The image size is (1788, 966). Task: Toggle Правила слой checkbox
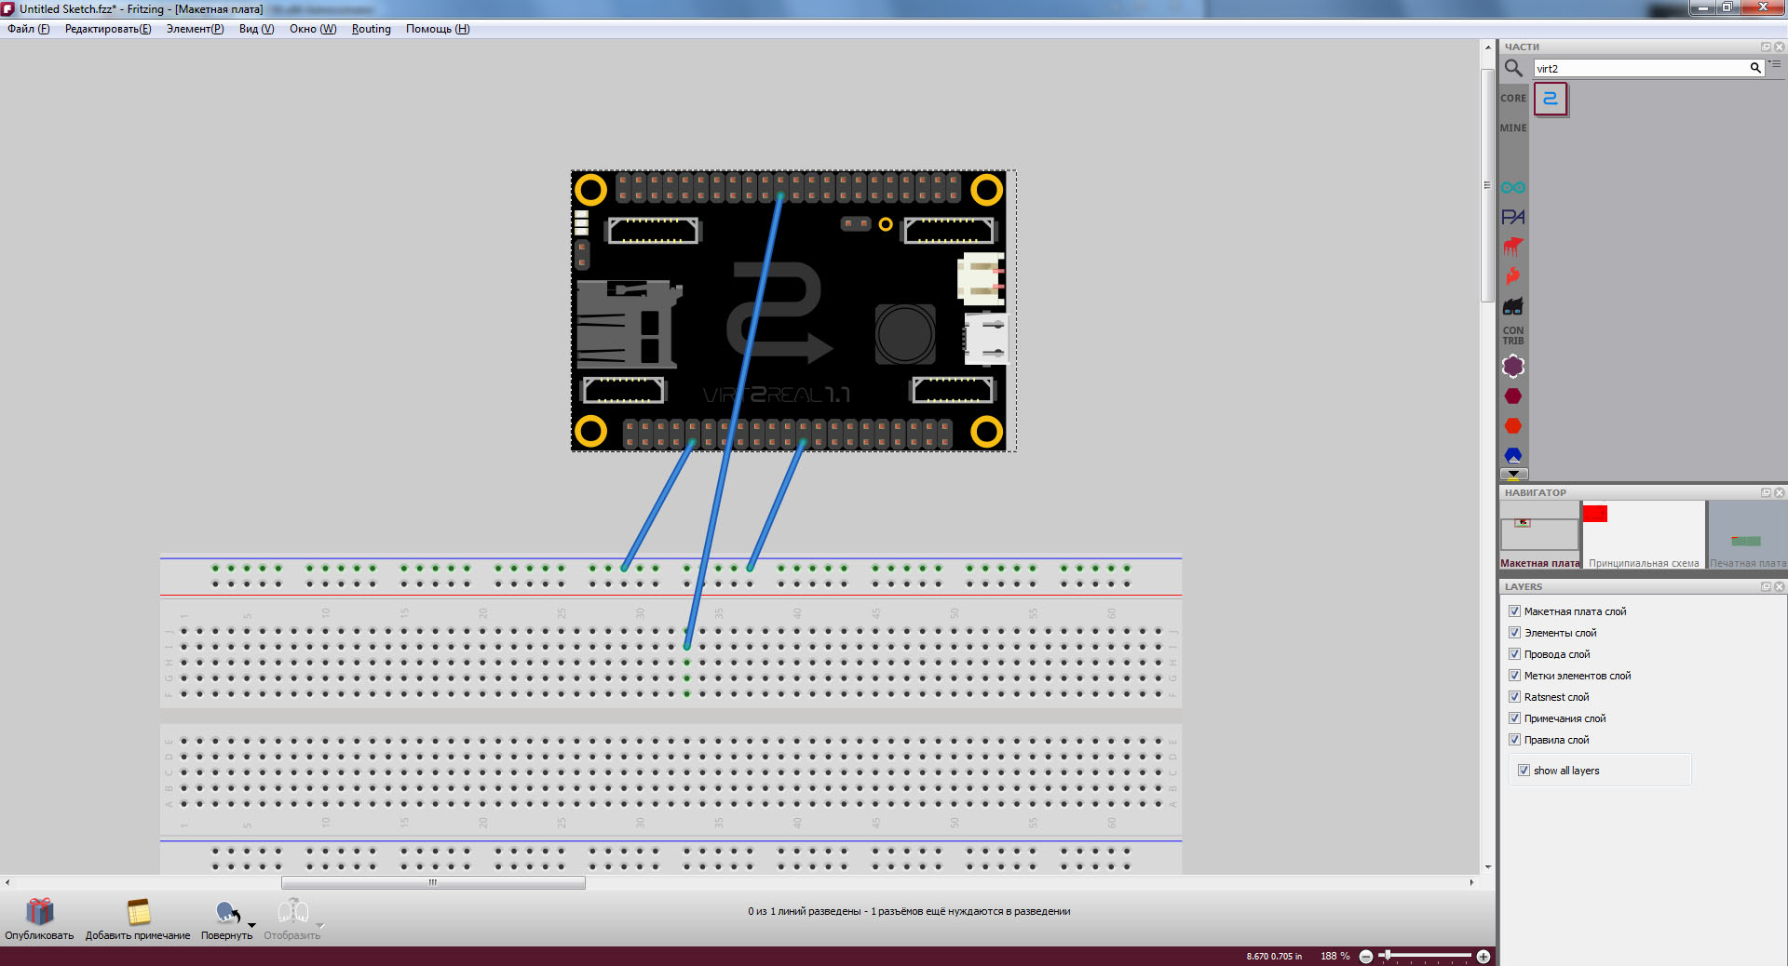click(x=1514, y=740)
